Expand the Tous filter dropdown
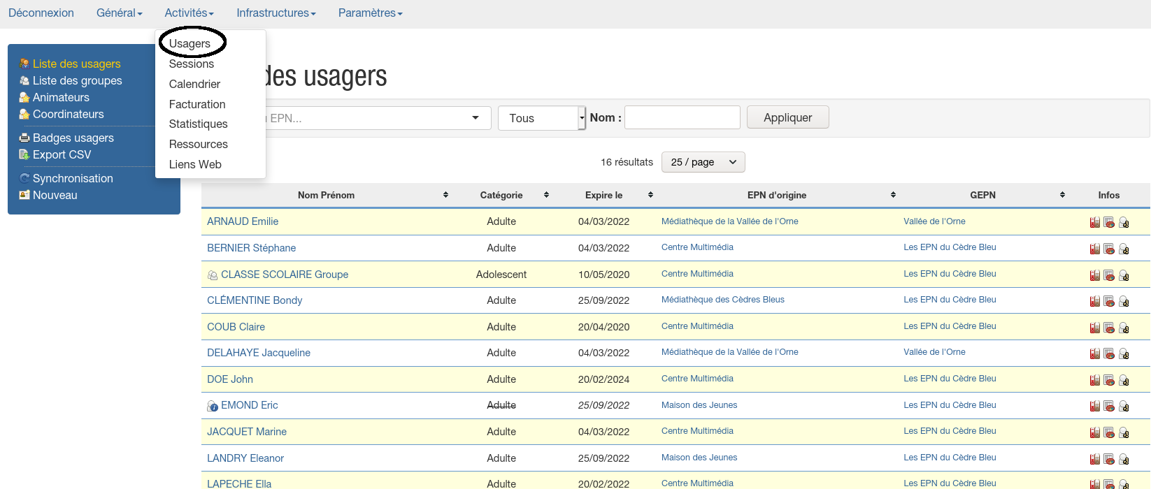This screenshot has width=1151, height=489. (x=542, y=118)
